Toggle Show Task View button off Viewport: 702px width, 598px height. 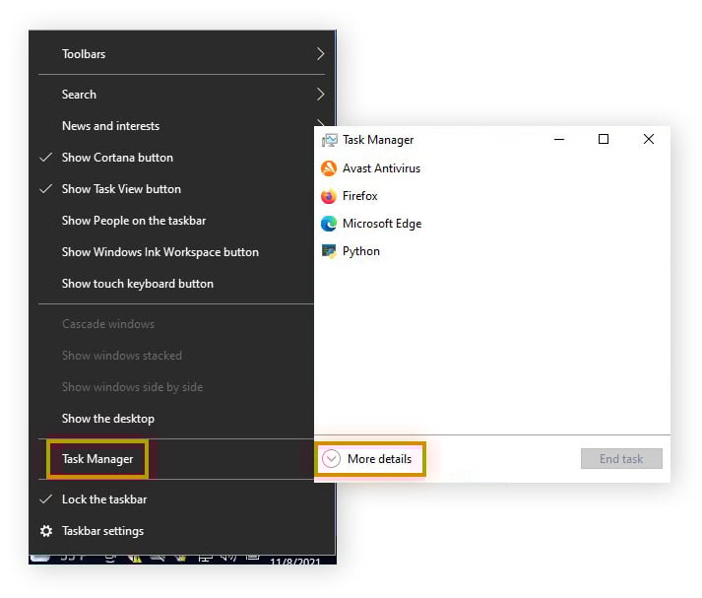coord(120,189)
